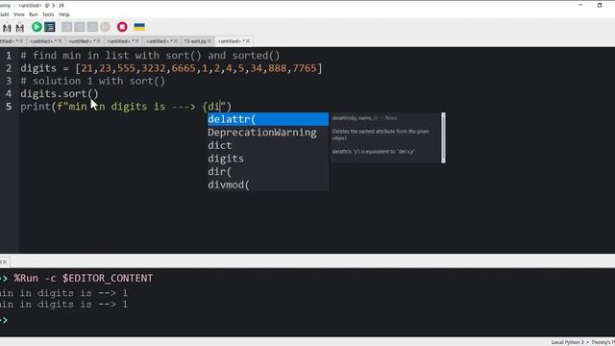Image resolution: width=615 pixels, height=346 pixels.
Task: Open the Edit menu
Action: 4,14
